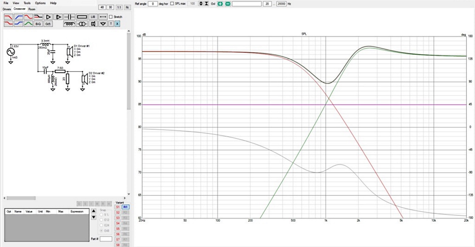The height and width of the screenshot is (247, 475).
Task: Click the Fit button
Action: coord(127,7)
